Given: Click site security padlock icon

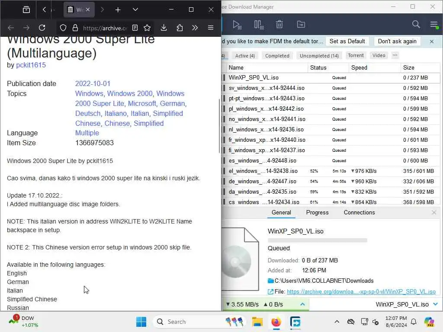Looking at the screenshot, I should pyautogui.click(x=75, y=28).
